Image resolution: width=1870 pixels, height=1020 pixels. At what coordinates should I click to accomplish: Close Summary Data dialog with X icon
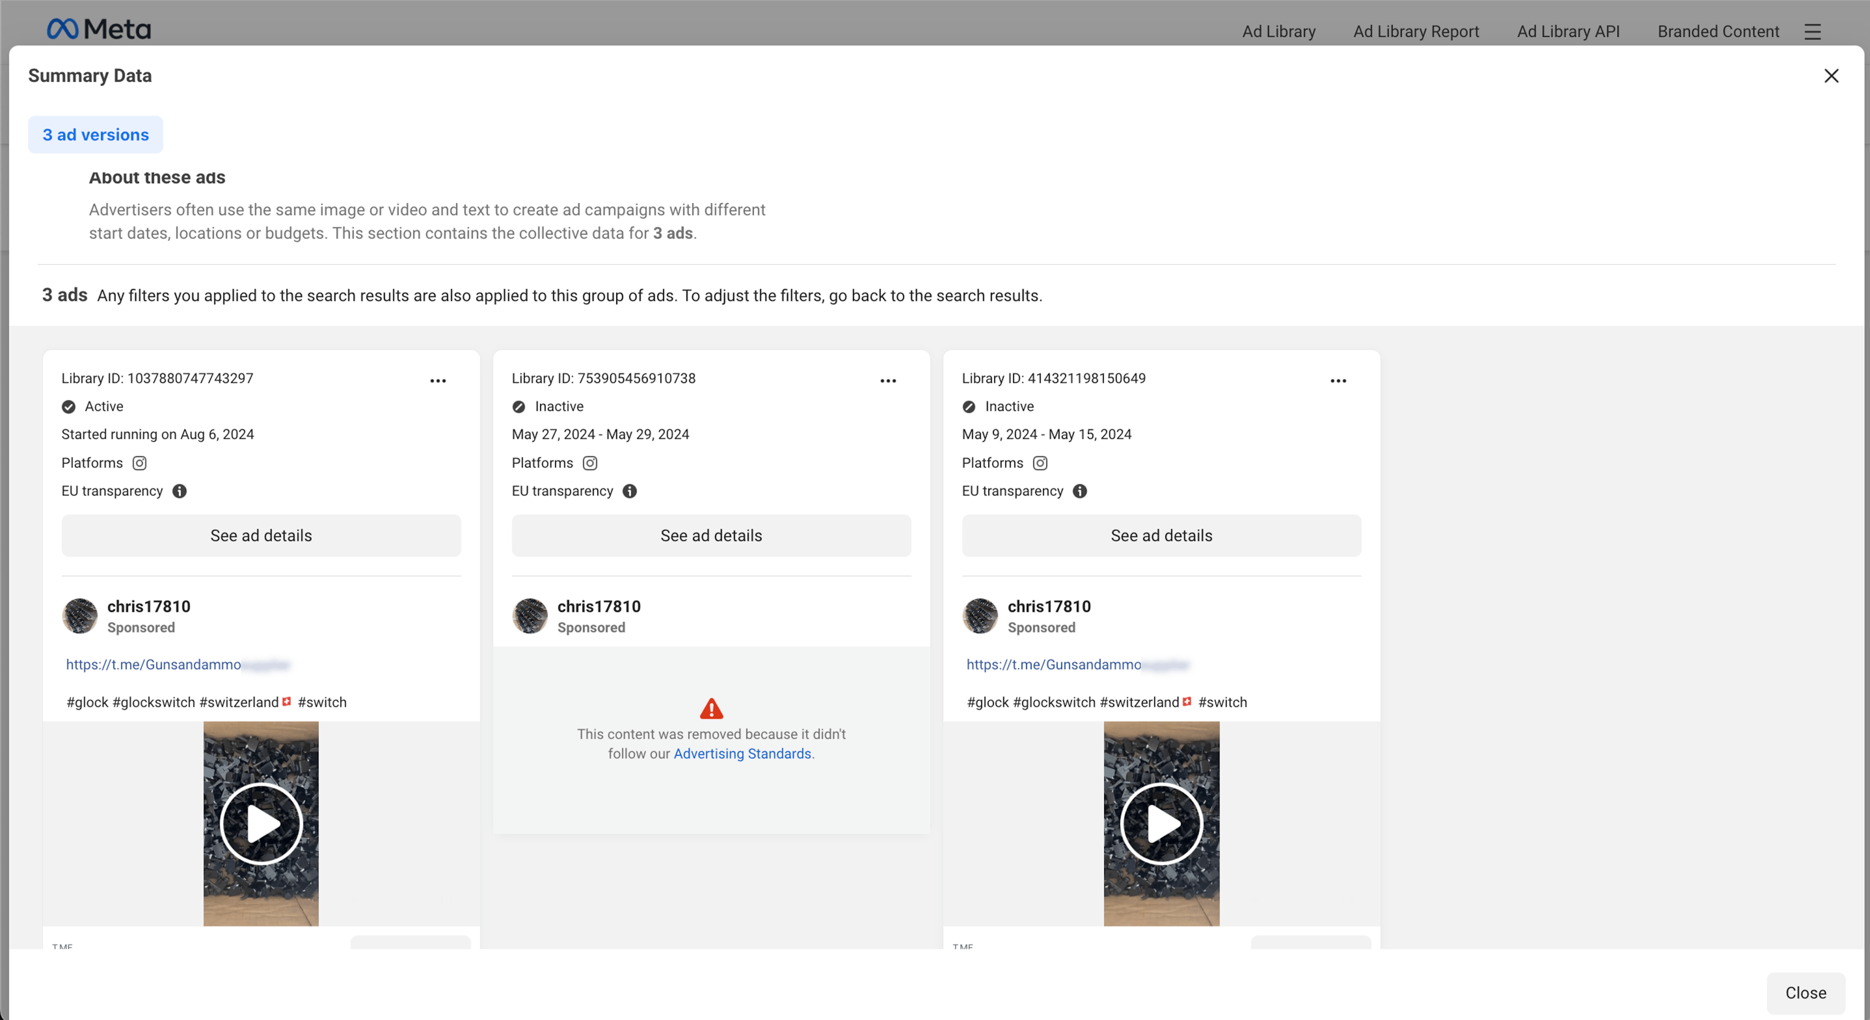(x=1831, y=76)
